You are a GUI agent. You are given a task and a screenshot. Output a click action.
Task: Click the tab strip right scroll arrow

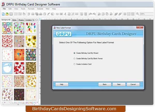point(38,20)
